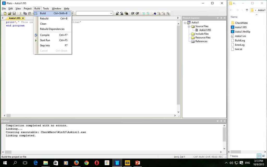The width and height of the screenshot is (267, 167).
Task: Click the second greyed bookmark icon in the toolbar
Action: 163,14
